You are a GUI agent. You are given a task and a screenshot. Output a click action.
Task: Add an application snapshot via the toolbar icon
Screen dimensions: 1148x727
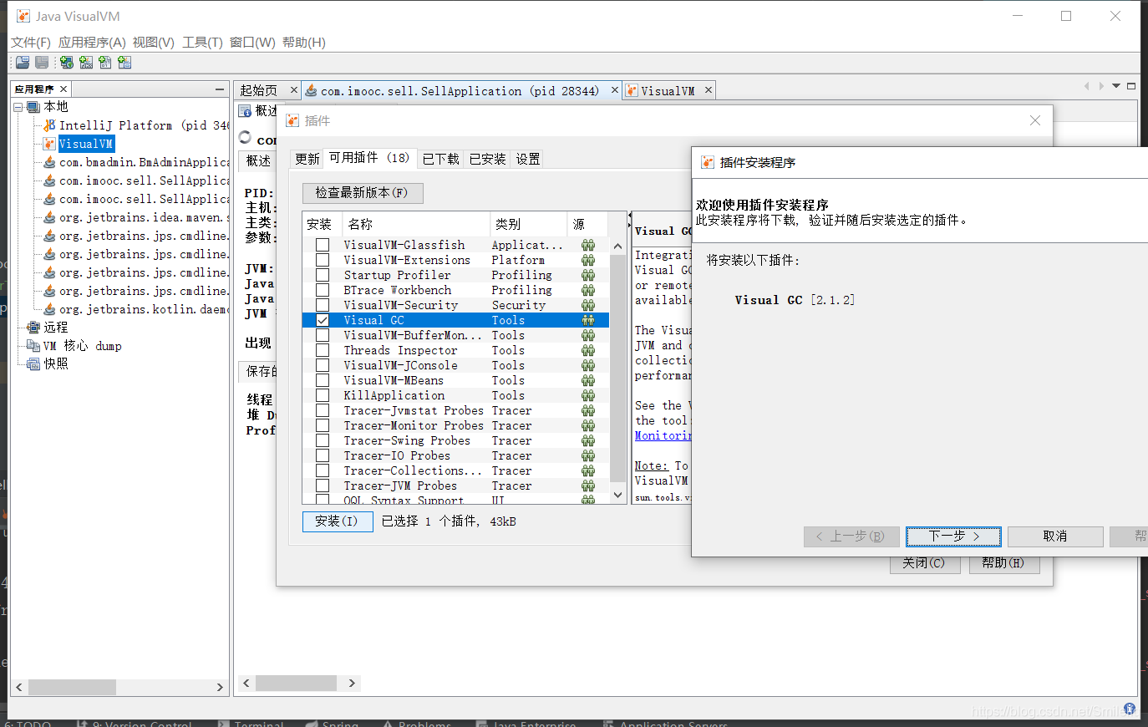tap(125, 62)
